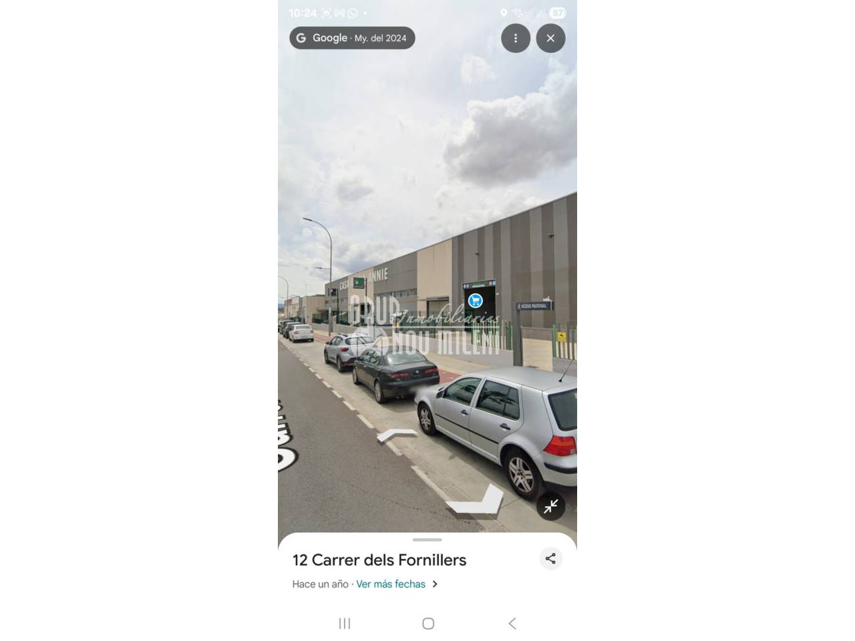This screenshot has height=641, width=855.
Task: Tap the Google attribution pill
Action: click(352, 38)
